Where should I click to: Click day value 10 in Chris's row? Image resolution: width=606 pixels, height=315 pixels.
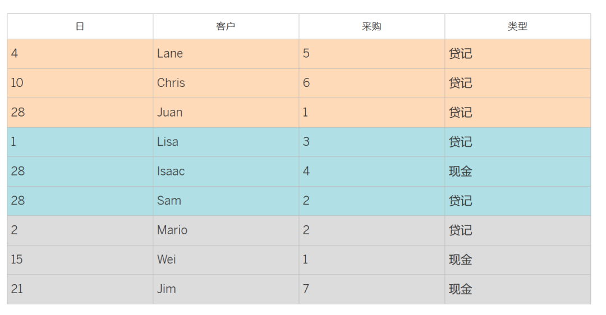17,83
